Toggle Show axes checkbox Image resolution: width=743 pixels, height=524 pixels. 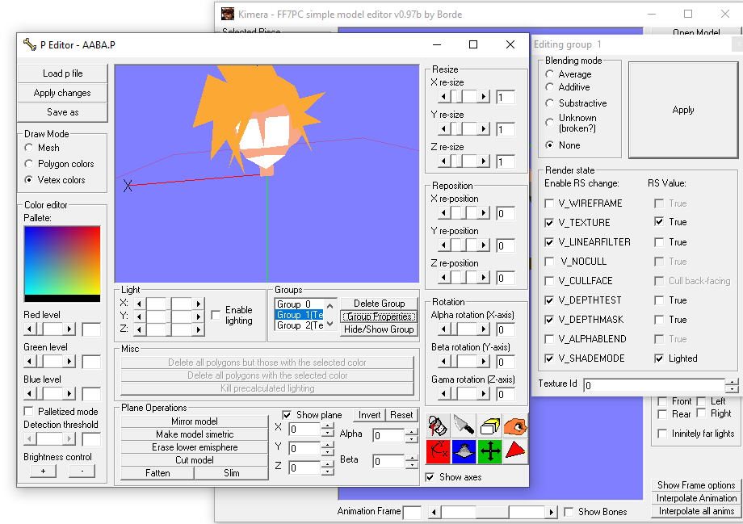point(430,477)
